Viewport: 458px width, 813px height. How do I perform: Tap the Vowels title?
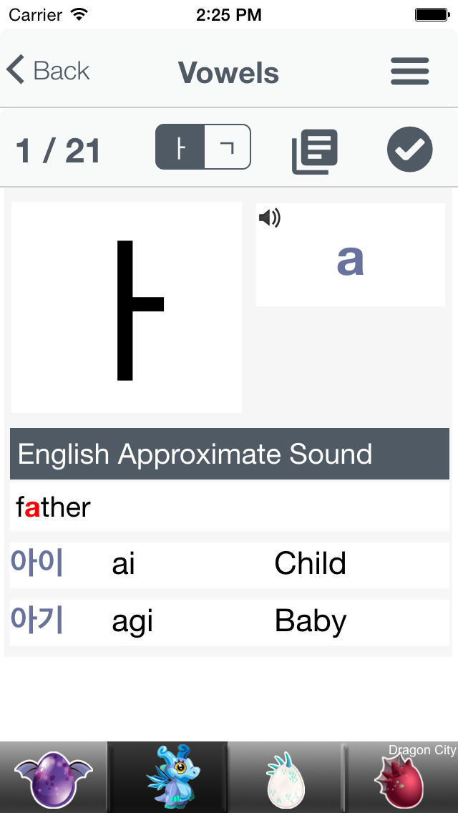point(229,72)
